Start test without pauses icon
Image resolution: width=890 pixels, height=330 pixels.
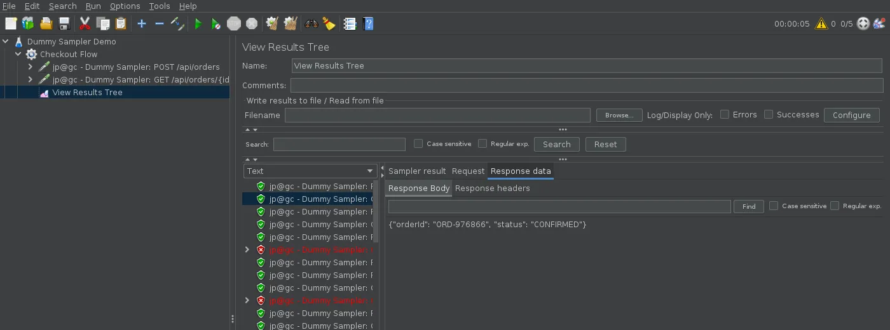pyautogui.click(x=216, y=23)
